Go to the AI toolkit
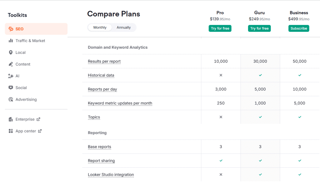The width and height of the screenshot is (320, 186). 36,76
